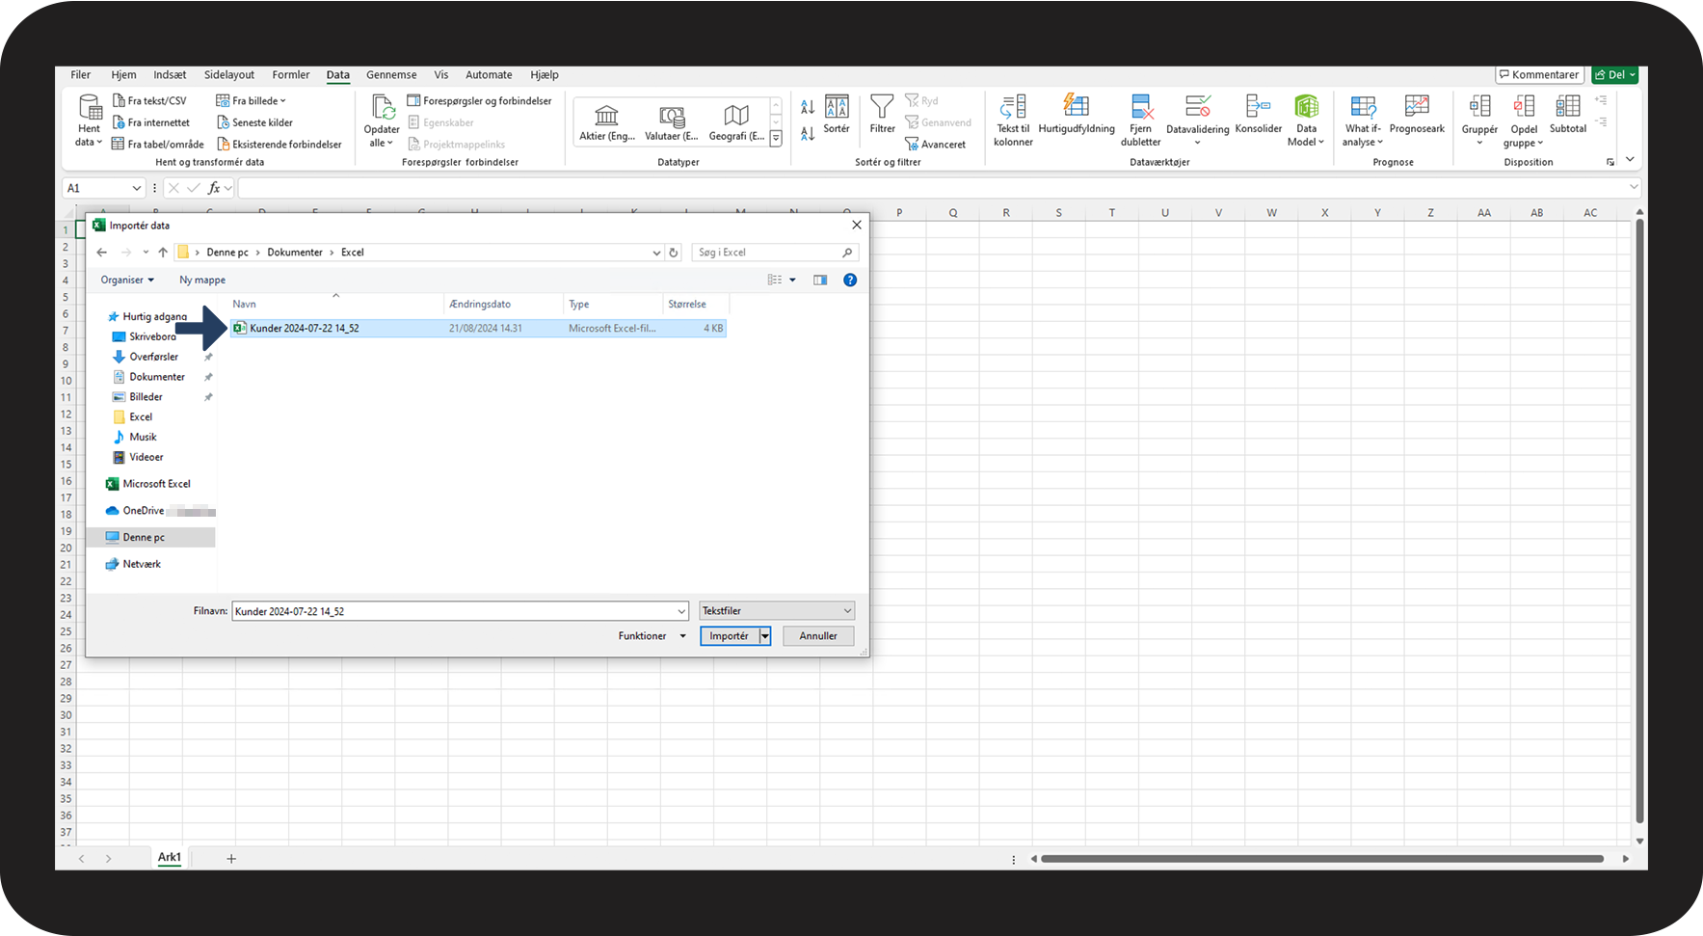Click the Hurtigudfyldning icon
Viewport: 1703px width, 936px height.
coord(1076,106)
